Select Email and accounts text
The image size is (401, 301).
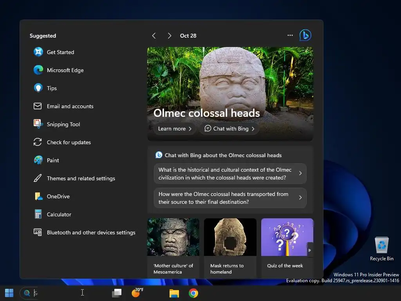tap(70, 106)
